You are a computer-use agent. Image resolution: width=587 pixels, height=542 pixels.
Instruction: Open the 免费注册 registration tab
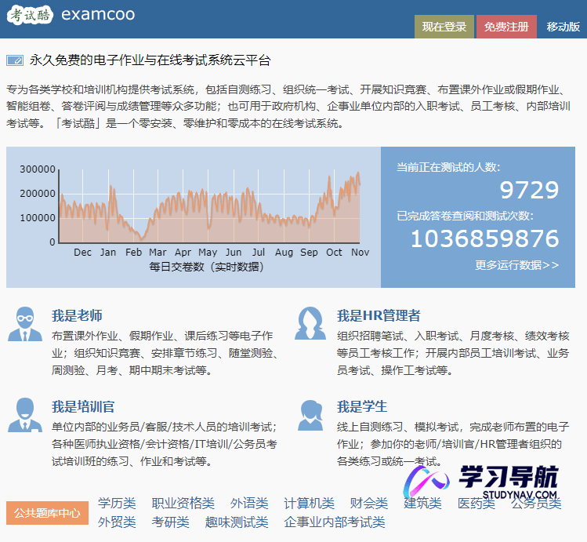coord(506,27)
